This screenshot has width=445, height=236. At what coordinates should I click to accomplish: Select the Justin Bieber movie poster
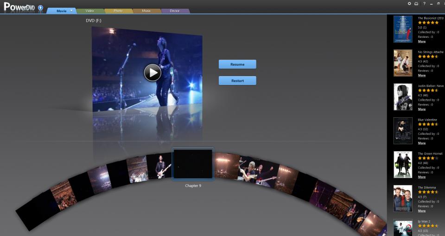403,97
